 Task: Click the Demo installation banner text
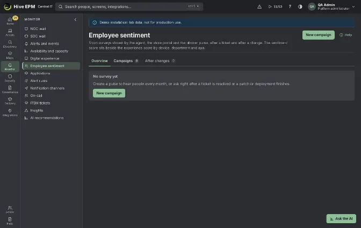(x=140, y=22)
